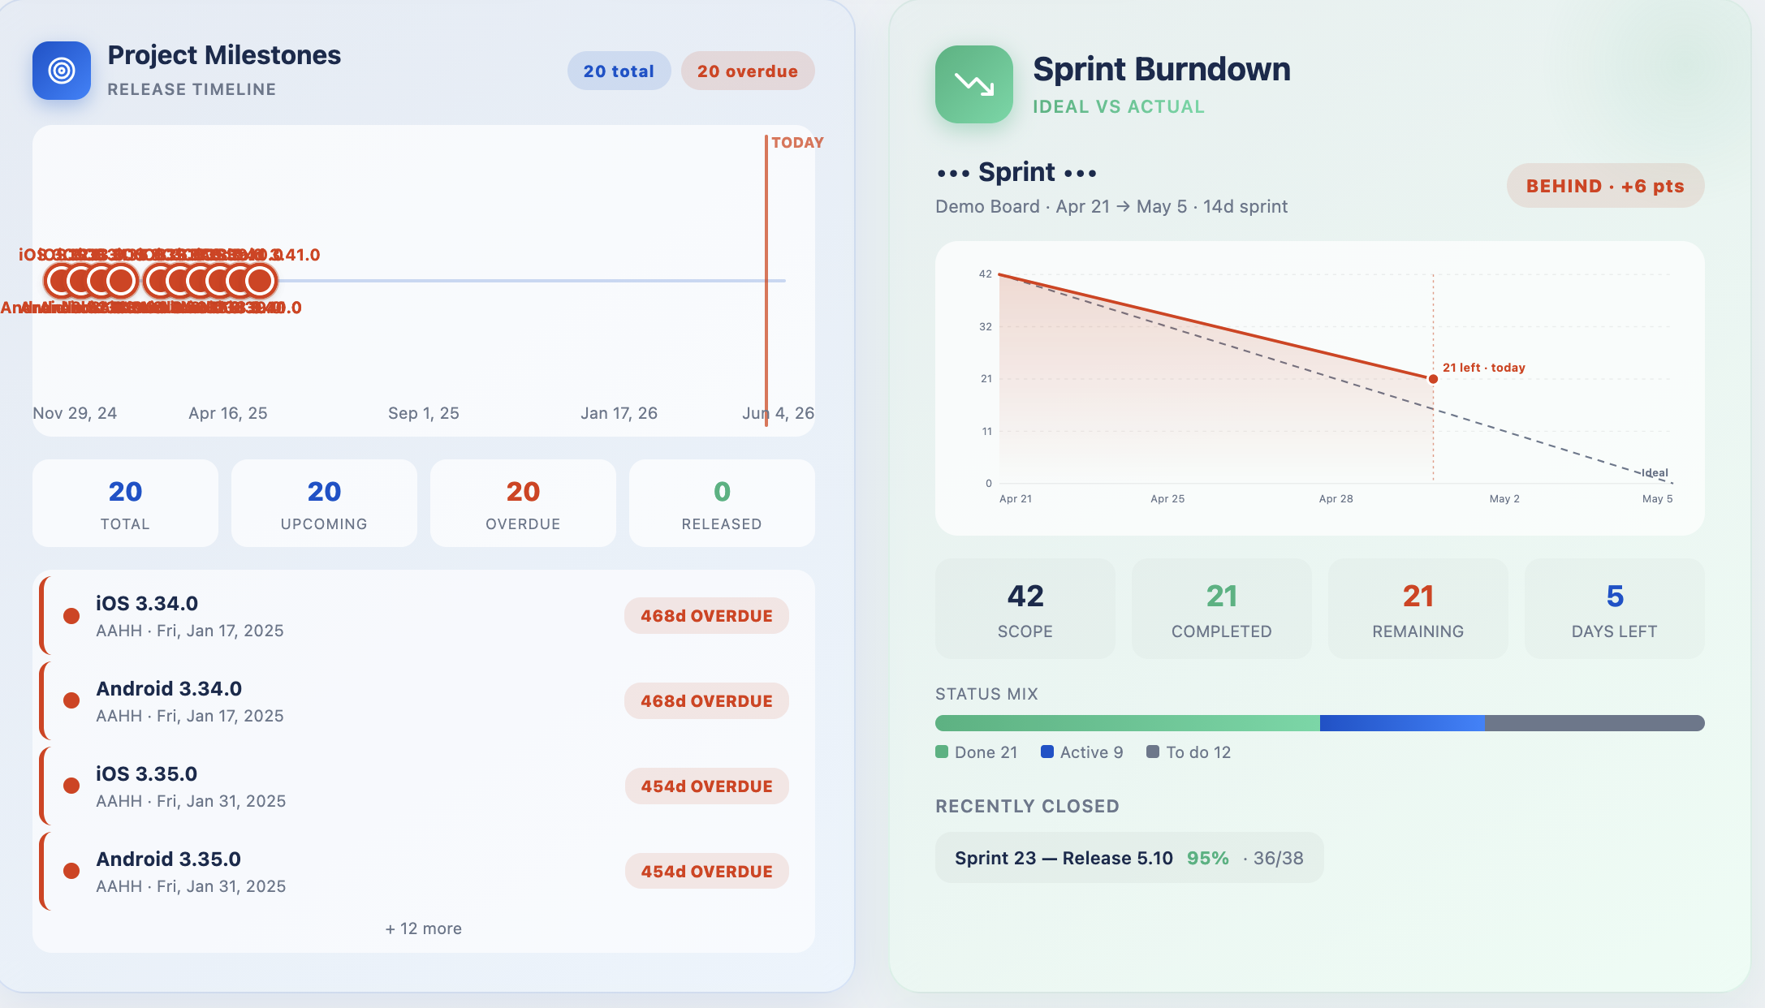
Task: Select the DAYS LEFT stat card
Action: (x=1615, y=609)
